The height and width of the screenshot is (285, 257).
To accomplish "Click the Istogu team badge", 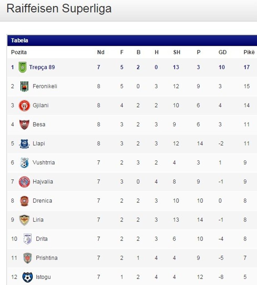I will [28, 277].
